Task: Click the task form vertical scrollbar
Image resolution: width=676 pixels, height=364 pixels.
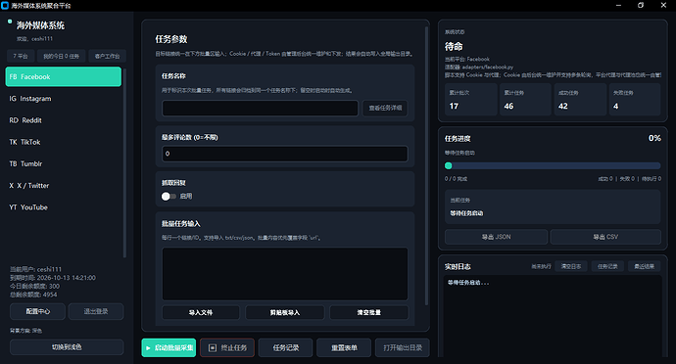Action: pyautogui.click(x=426, y=165)
